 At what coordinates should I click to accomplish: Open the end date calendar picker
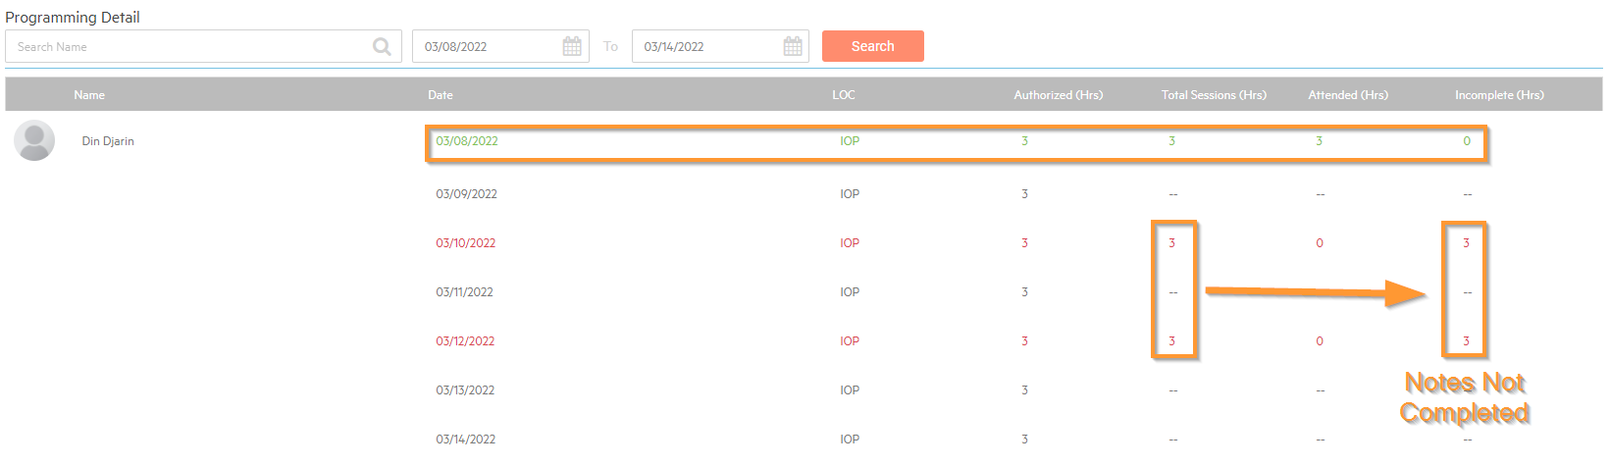click(793, 46)
